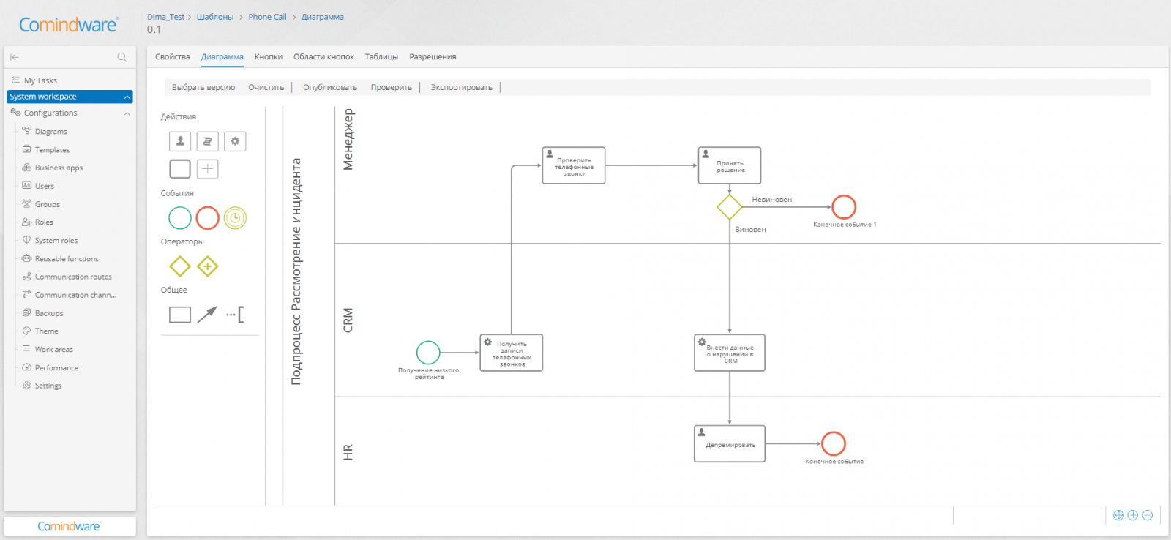Image resolution: width=1171 pixels, height=540 pixels.
Task: Open the Разрешения tab
Action: point(433,57)
